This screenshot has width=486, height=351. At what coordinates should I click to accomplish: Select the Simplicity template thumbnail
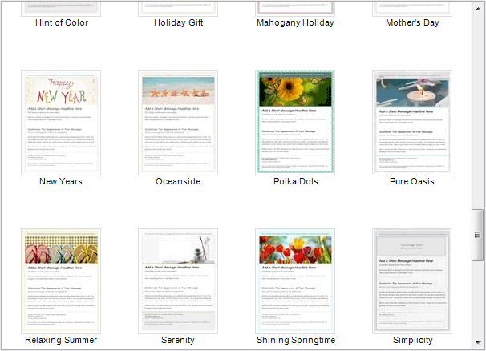[412, 280]
